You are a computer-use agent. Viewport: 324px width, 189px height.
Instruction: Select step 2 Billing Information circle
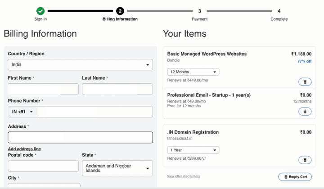pos(120,11)
